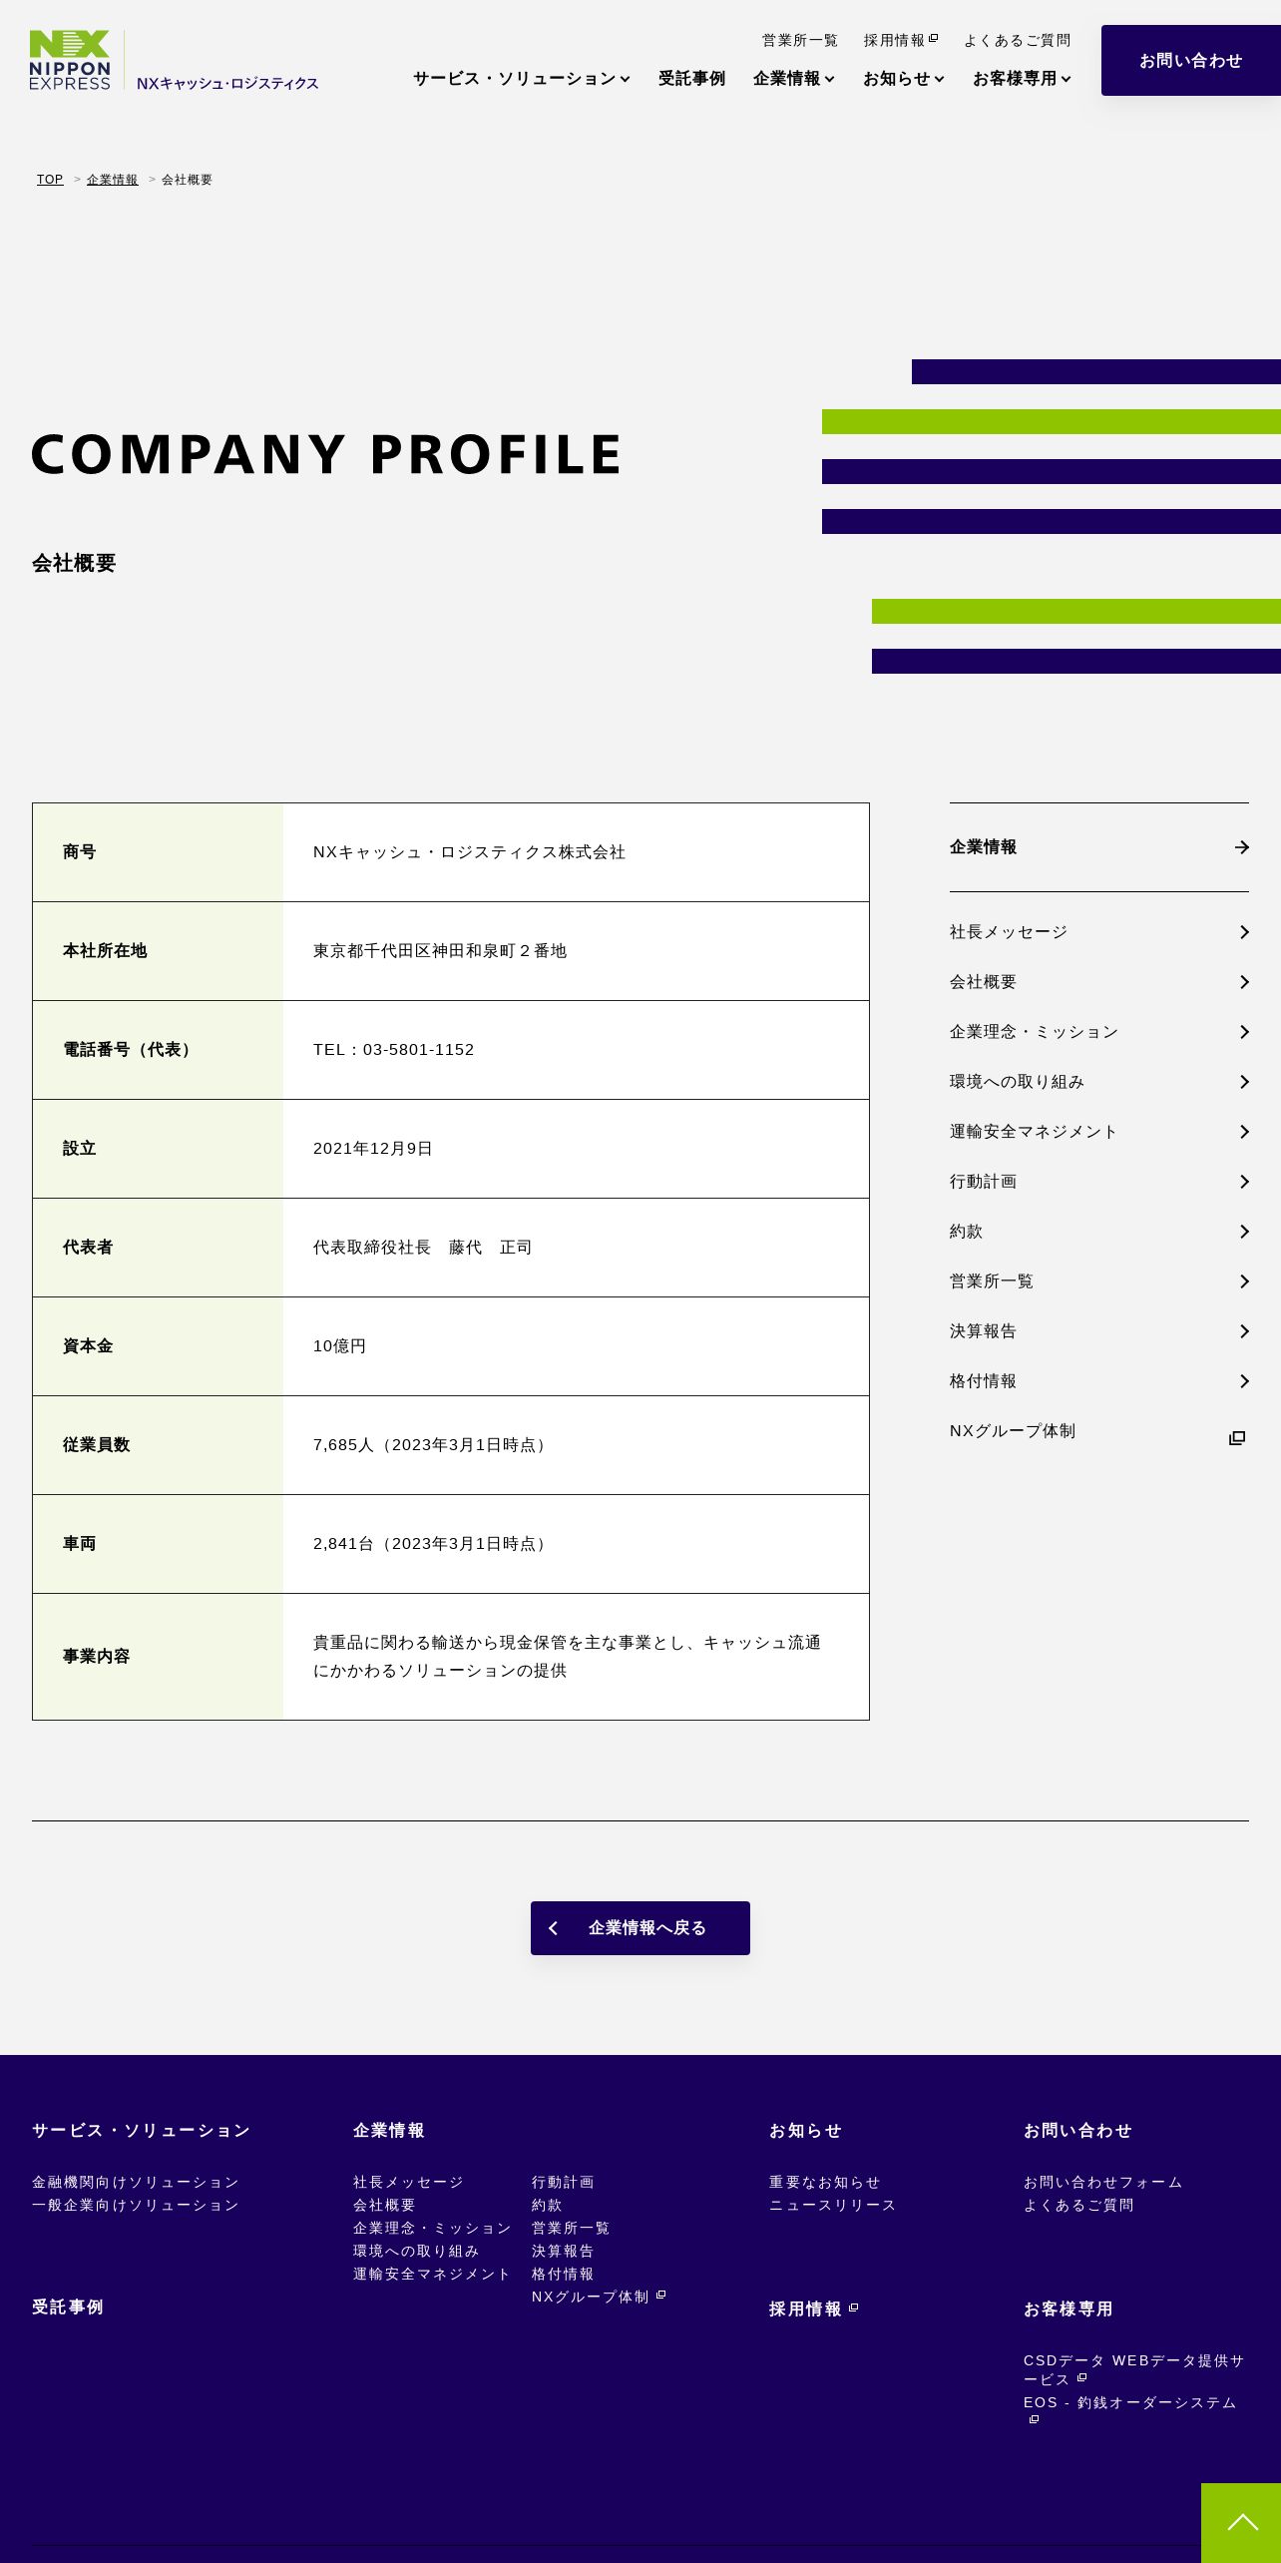Expand the お客様専用 header dropdown menu
The height and width of the screenshot is (2563, 1281).
[x=1022, y=79]
